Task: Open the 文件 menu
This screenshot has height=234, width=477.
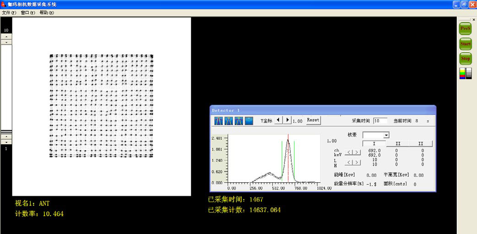Action: pos(9,13)
